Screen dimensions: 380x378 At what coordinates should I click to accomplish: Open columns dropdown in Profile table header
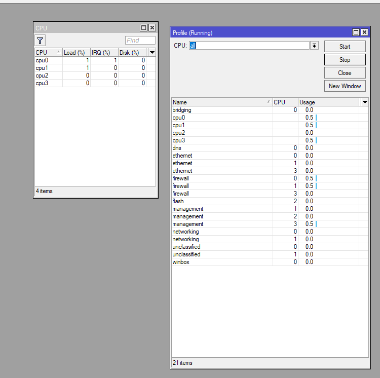click(365, 102)
